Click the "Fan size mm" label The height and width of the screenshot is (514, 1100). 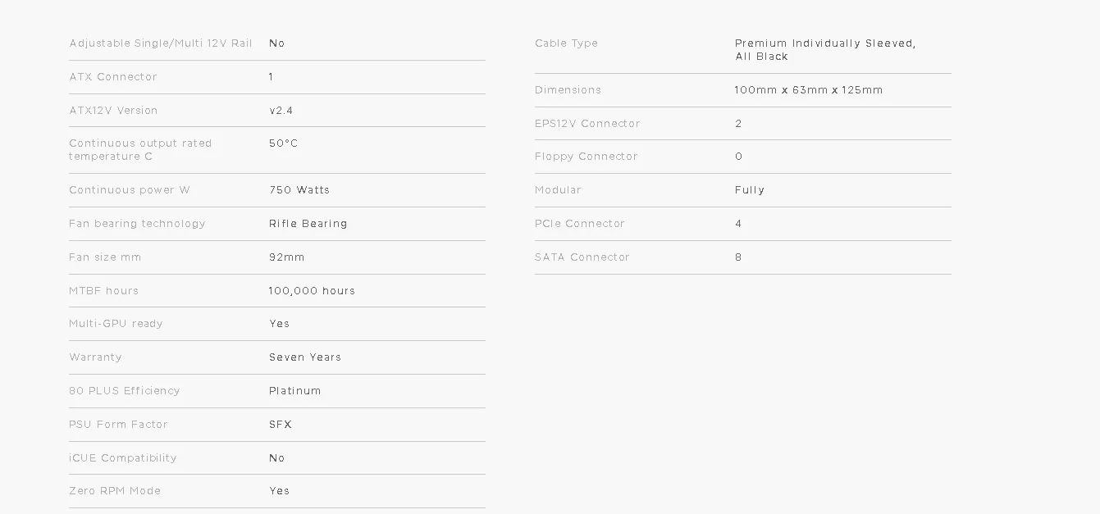point(105,257)
